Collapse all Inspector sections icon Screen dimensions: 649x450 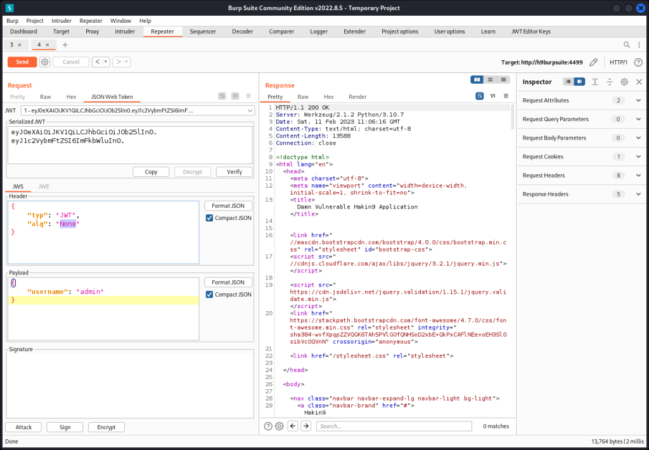[x=610, y=82]
